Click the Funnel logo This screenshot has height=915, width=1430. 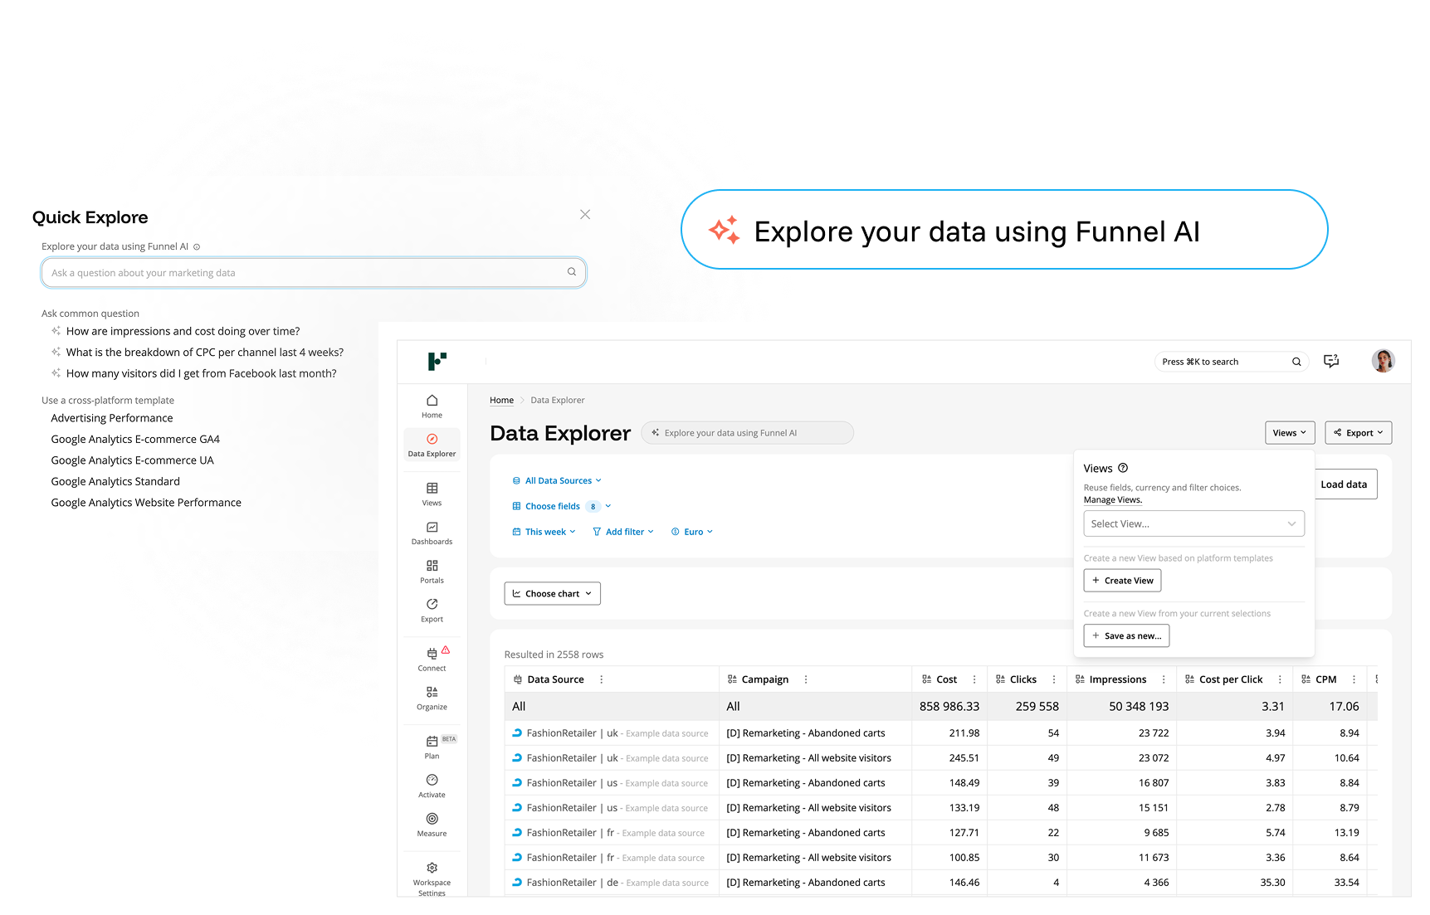(437, 361)
